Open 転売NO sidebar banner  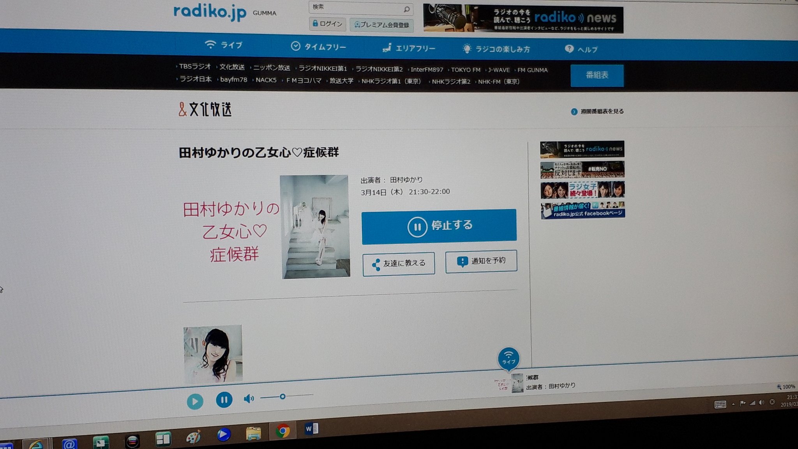pos(582,170)
